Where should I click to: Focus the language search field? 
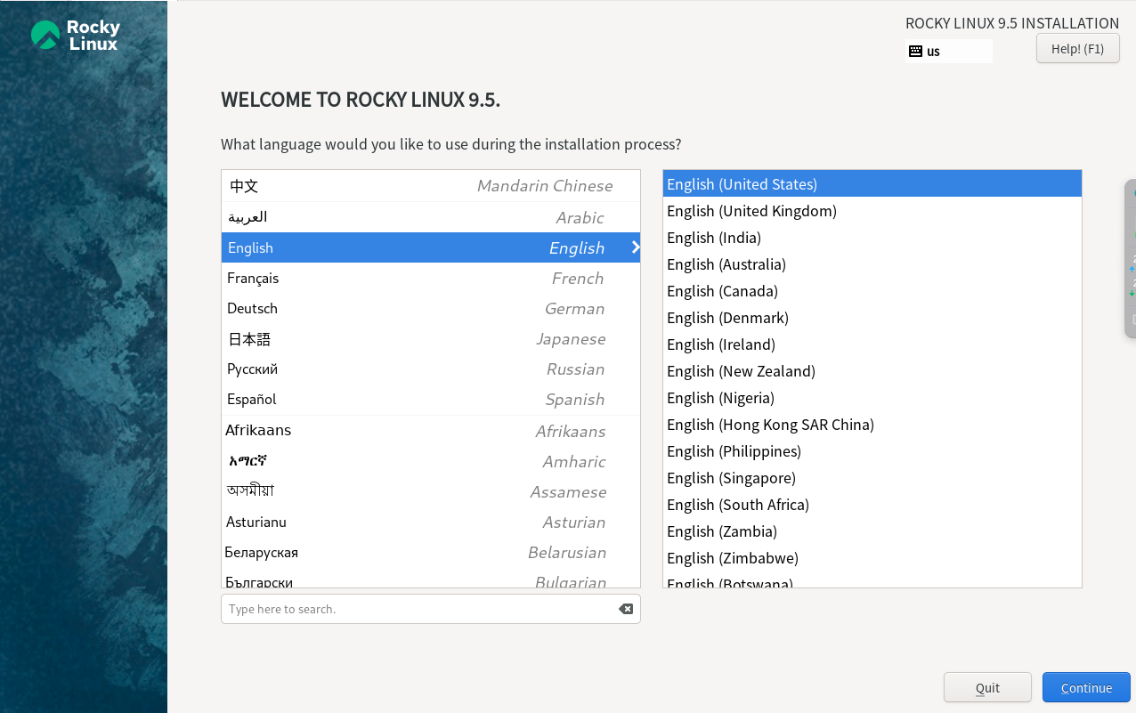(431, 609)
